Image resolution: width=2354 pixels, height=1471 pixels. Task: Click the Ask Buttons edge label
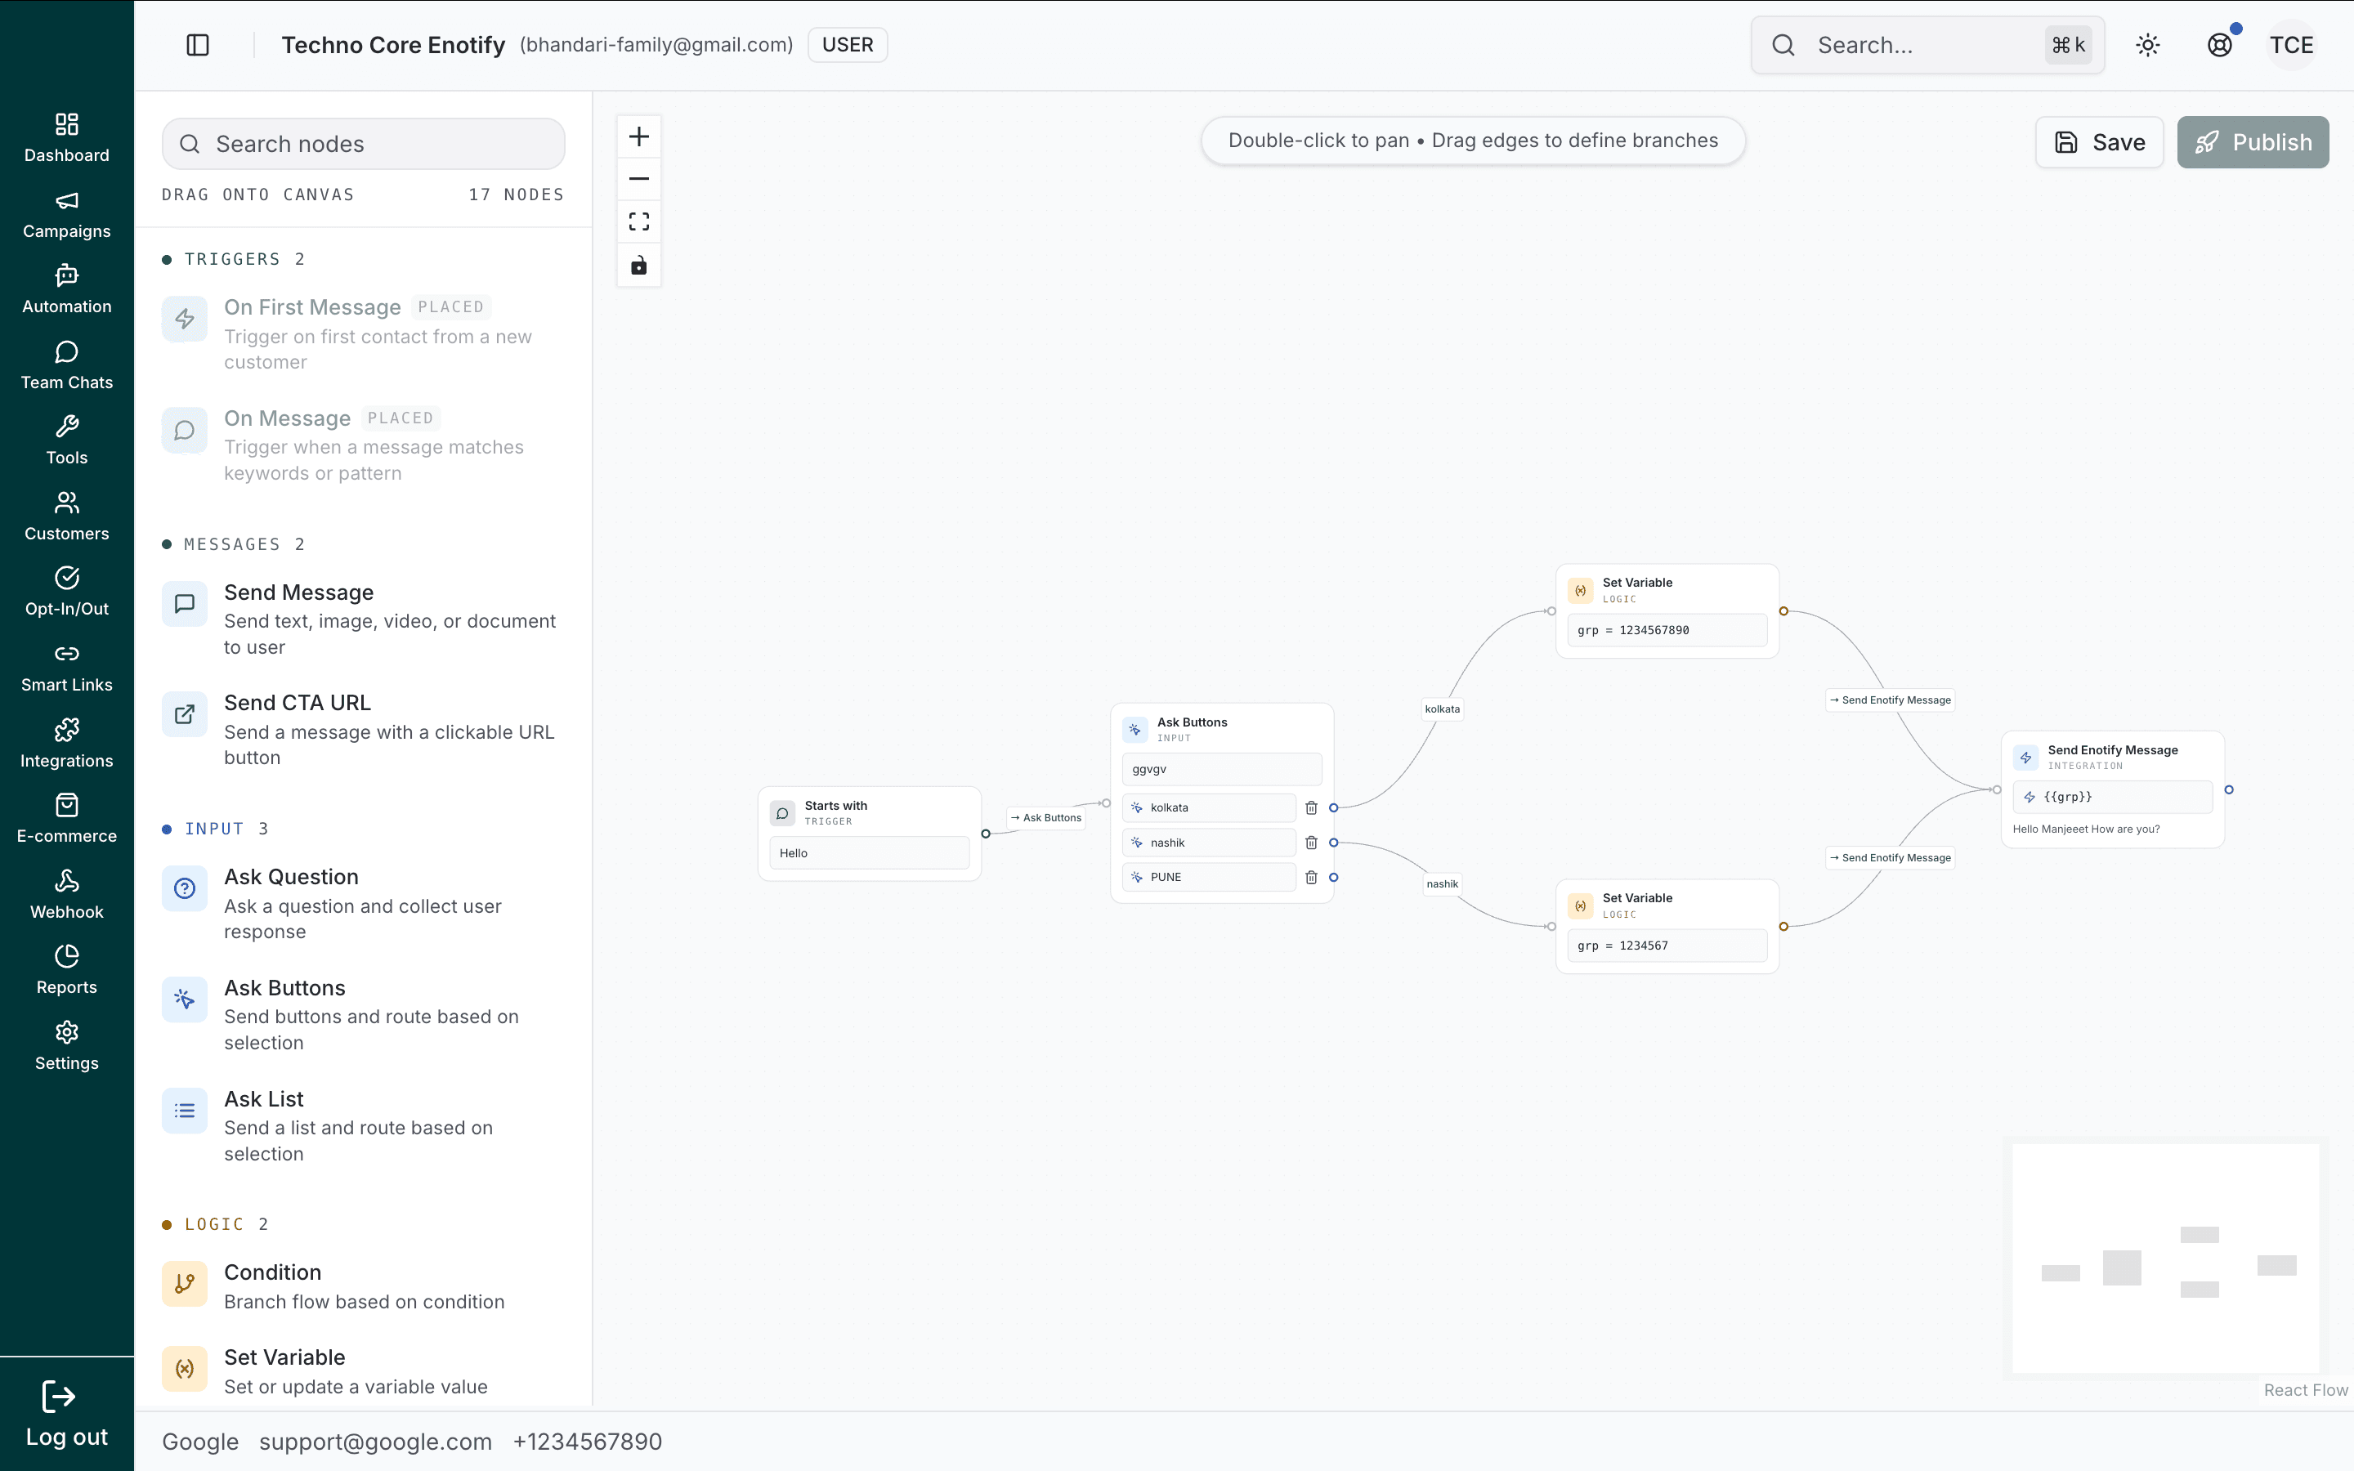[1045, 817]
